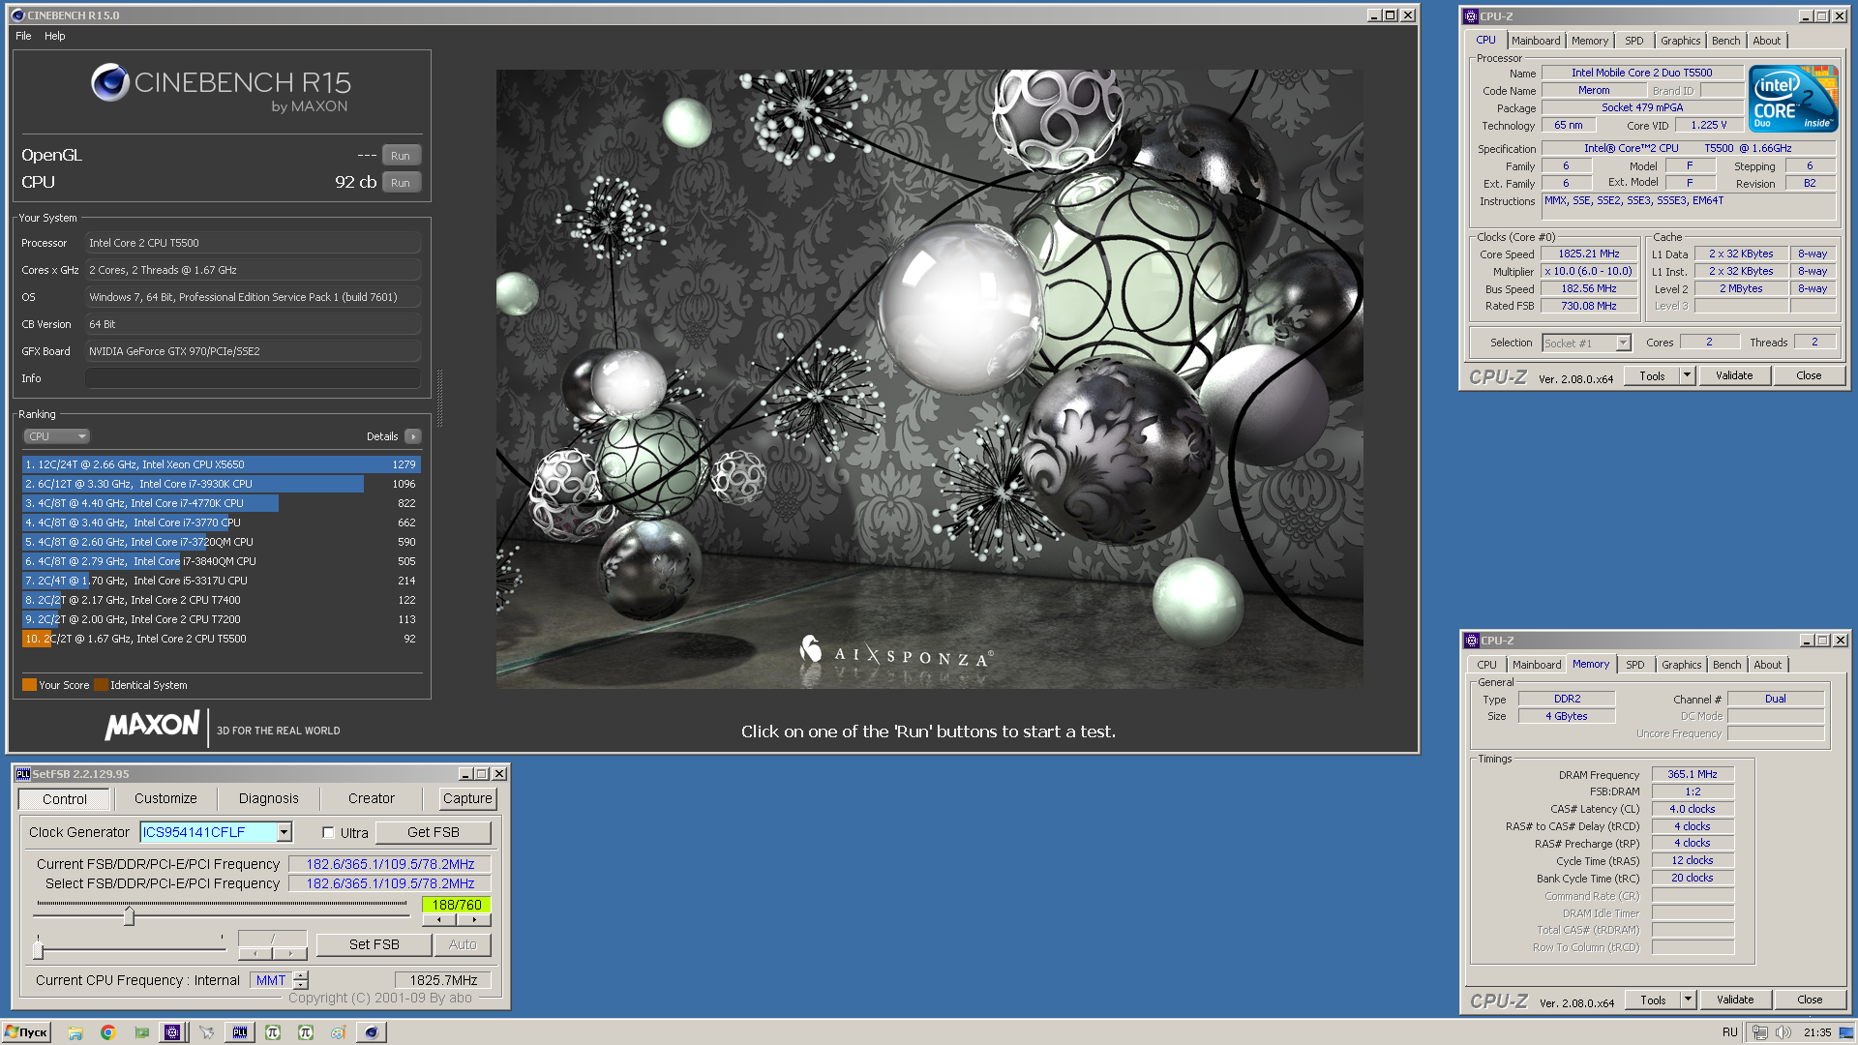Click the FSB step-left arrow
The height and width of the screenshot is (1045, 1858).
coord(439,920)
